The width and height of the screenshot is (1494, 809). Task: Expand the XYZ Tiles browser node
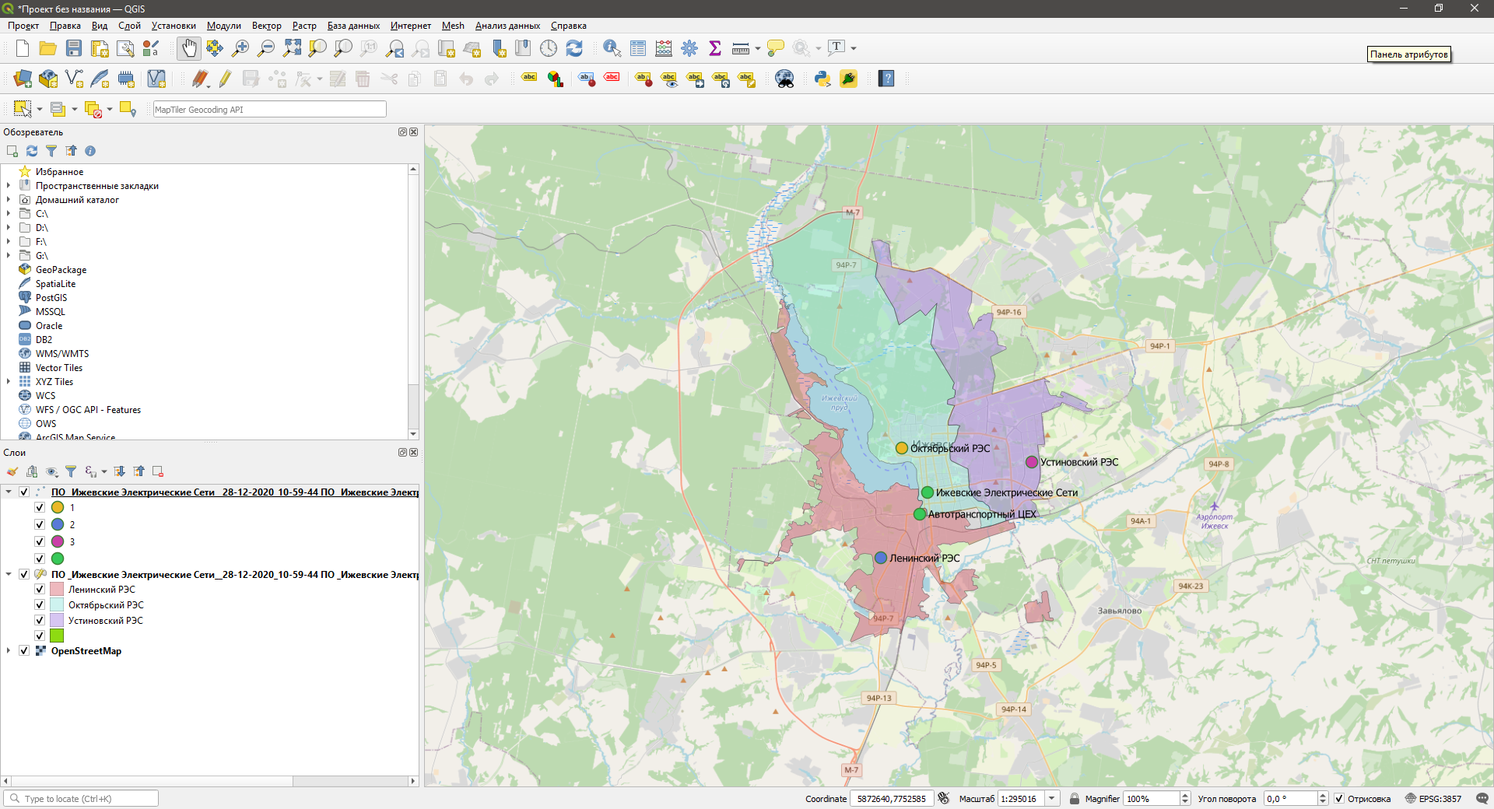(x=9, y=382)
